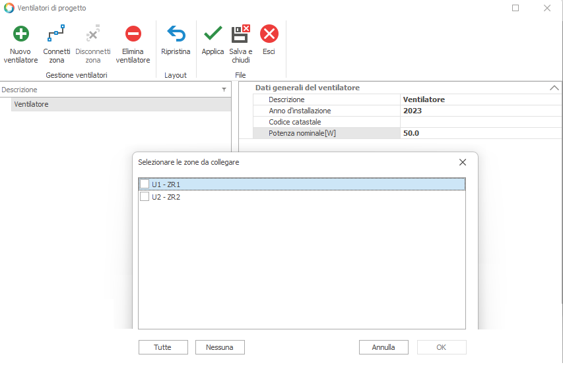Viewport: 563px width, 367px height.
Task: Click the Elimina ventilatore red icon
Action: click(133, 34)
